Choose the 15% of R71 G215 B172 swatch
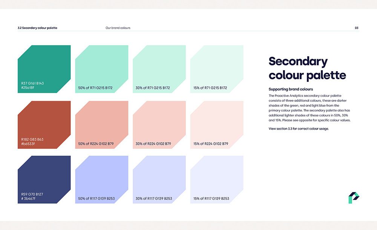Screen dimensions: 377x230 (217, 69)
